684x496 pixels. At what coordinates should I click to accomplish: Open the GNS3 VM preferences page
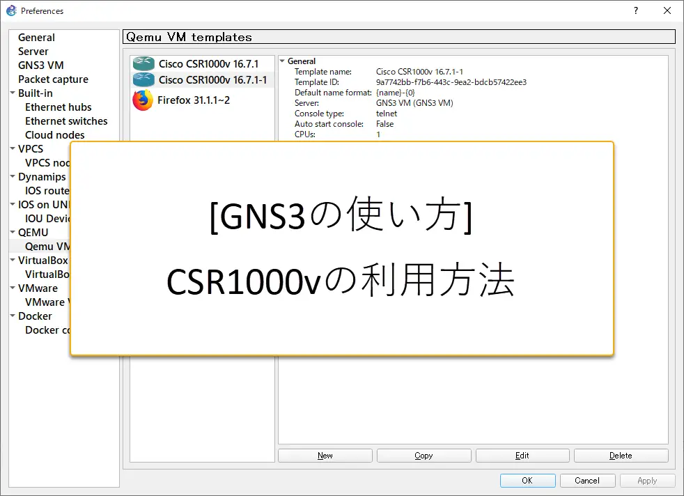pos(40,65)
